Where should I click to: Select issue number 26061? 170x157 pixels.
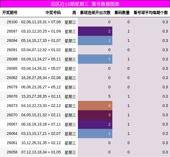pyautogui.click(x=12, y=143)
